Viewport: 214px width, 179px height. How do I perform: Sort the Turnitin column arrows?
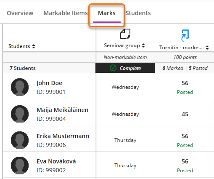click(207, 48)
